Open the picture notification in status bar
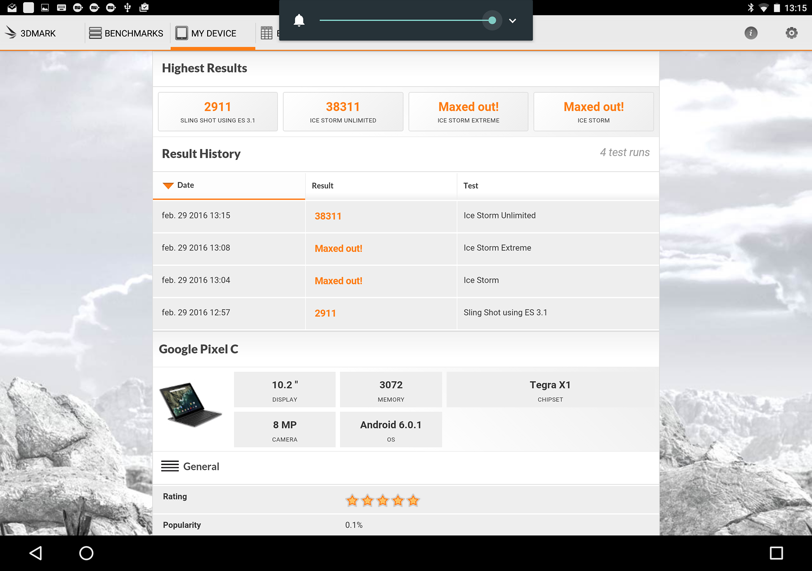This screenshot has height=571, width=812. tap(45, 8)
